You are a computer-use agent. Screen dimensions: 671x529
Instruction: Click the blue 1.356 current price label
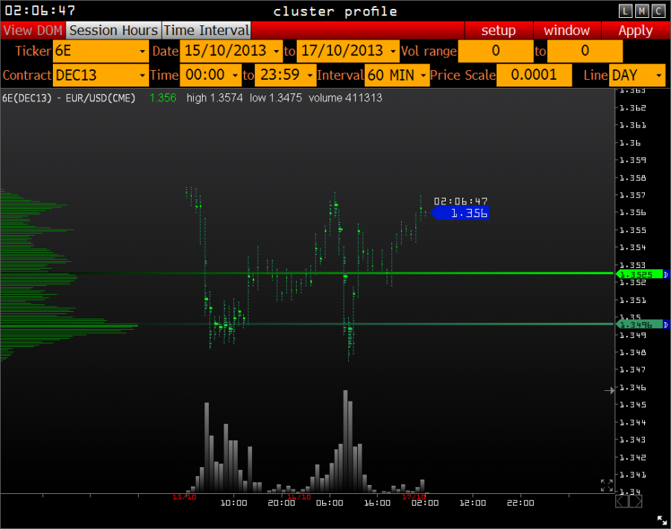(464, 213)
